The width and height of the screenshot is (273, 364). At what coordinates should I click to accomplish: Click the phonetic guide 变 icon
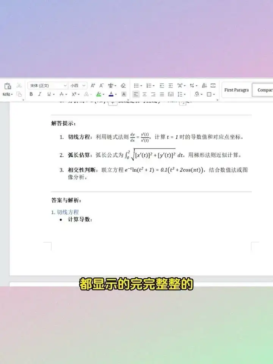click(x=111, y=86)
